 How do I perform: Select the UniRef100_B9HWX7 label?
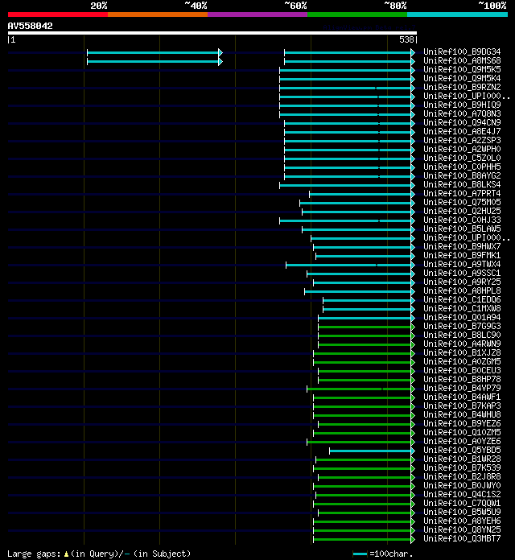tap(462, 246)
